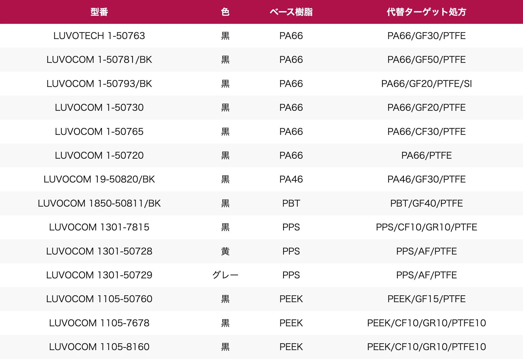
Task: Click the LUVOCOM 19-50820/BK row name
Action: (99, 179)
